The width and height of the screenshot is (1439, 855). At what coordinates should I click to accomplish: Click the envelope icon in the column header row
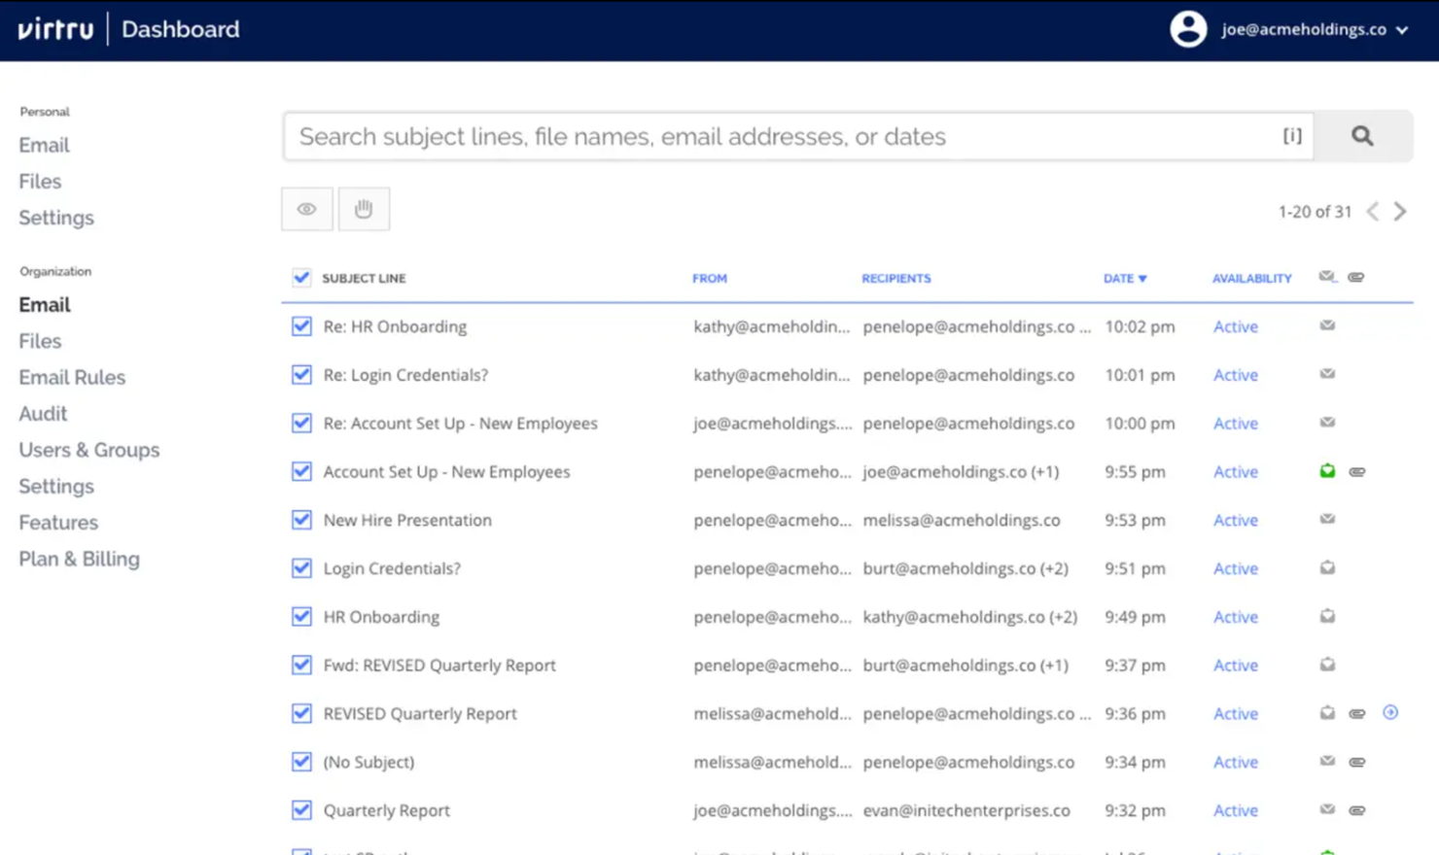pos(1326,277)
